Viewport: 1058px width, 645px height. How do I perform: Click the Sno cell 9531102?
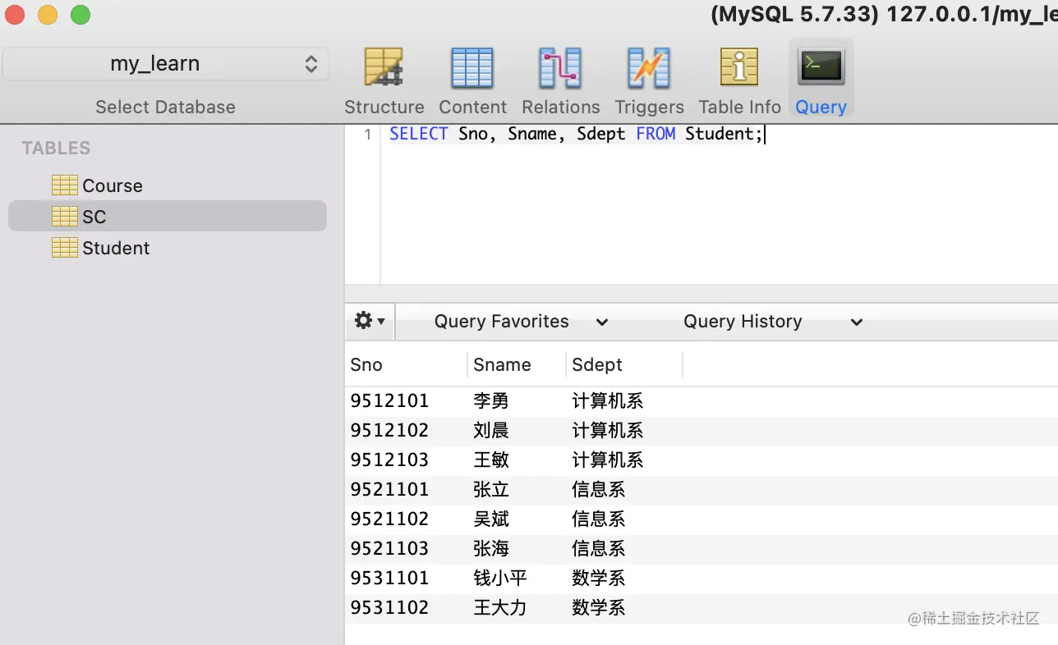(389, 608)
